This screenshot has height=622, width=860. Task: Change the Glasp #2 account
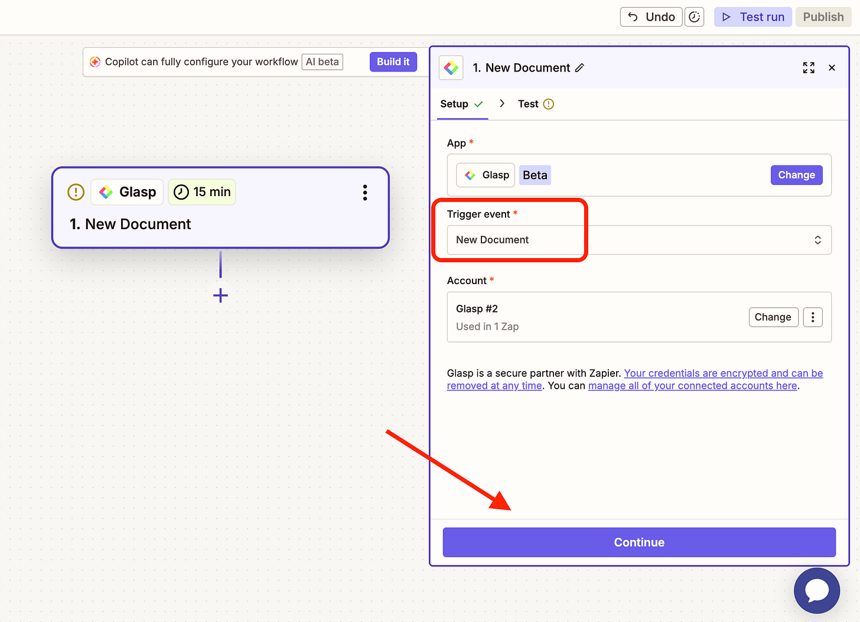pos(773,317)
